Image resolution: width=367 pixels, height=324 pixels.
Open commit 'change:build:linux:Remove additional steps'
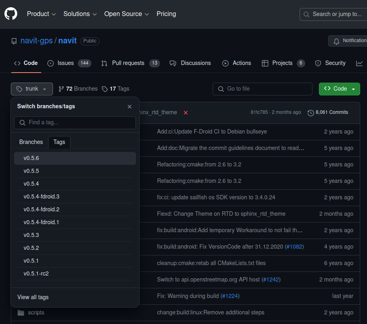point(211,312)
